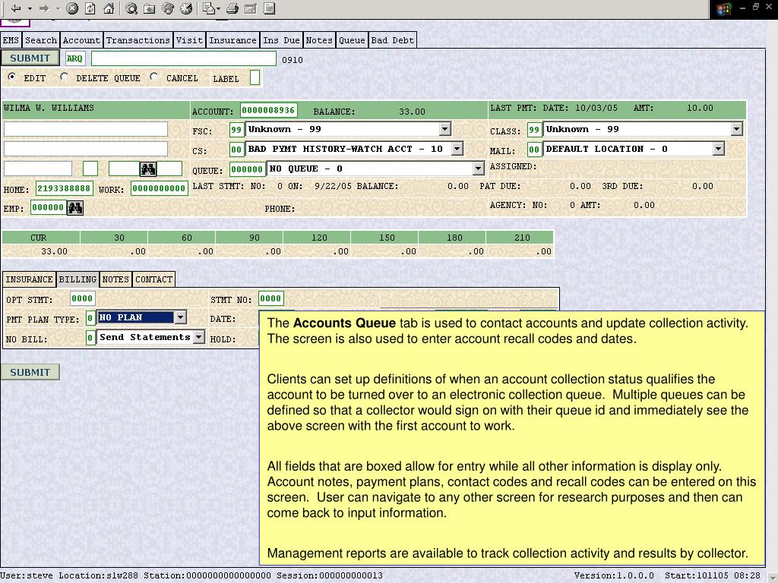Open the top Notes tab
Viewport: 778px width, 583px height.
[x=319, y=40]
